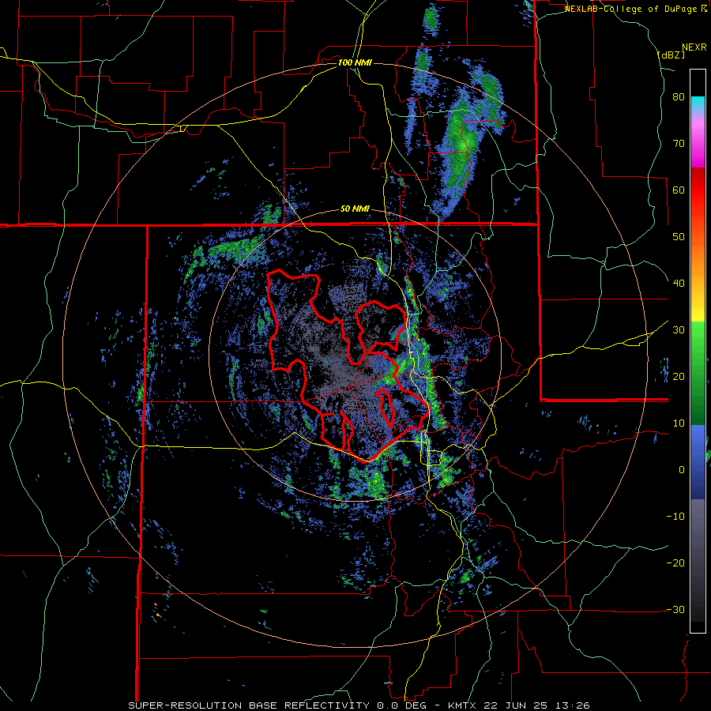711x711 pixels.
Task: Click the 60 value on the dBZ scale
Action: [679, 190]
